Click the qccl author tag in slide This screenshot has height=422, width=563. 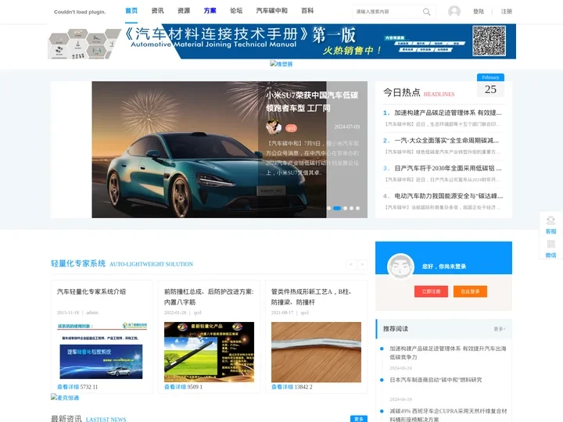(291, 127)
